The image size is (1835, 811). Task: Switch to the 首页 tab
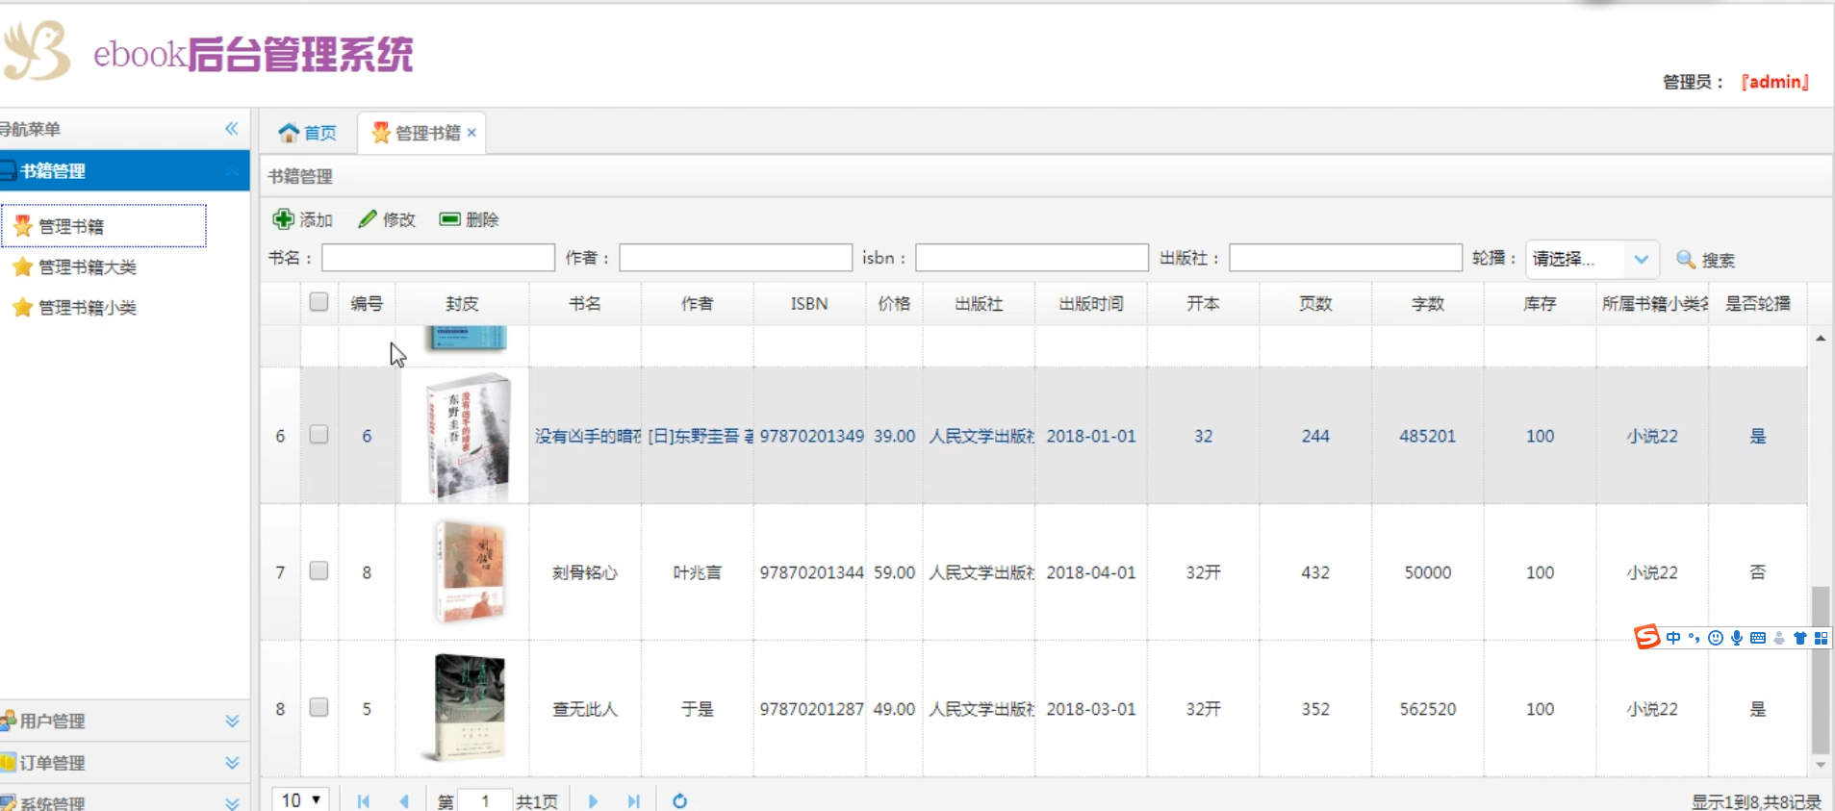(x=308, y=133)
